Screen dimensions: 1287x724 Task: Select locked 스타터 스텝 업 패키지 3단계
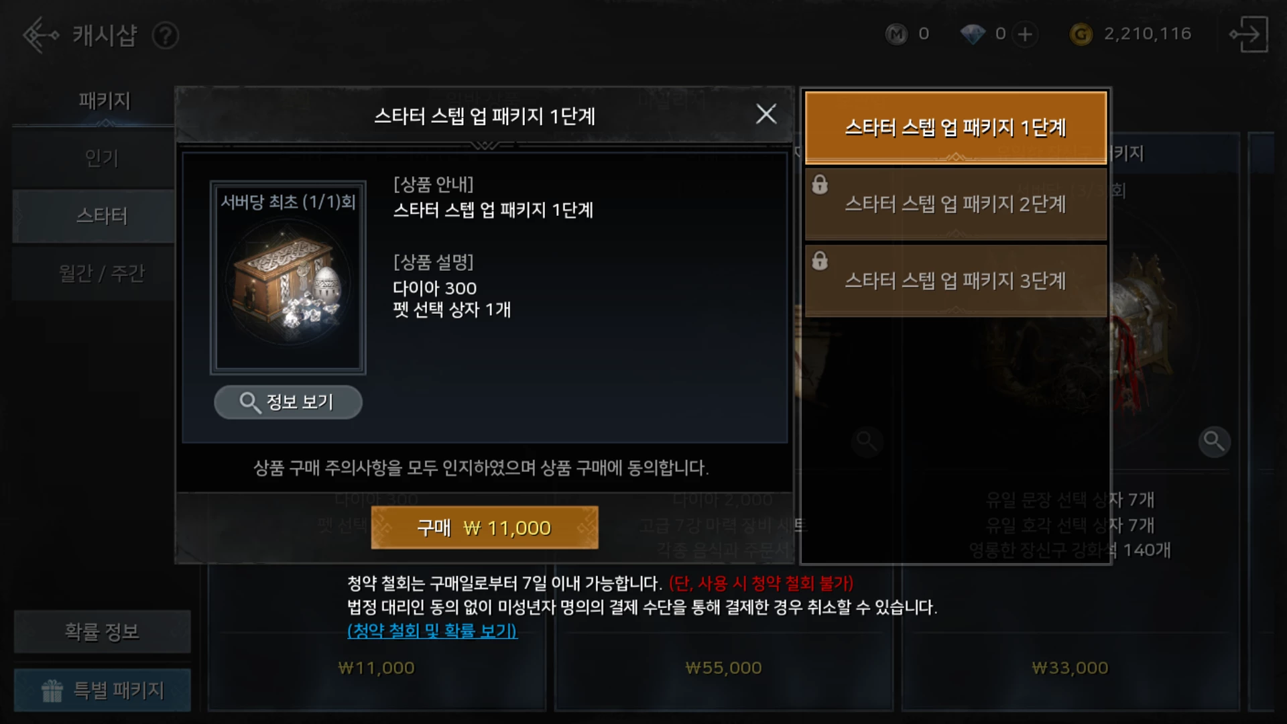point(955,280)
